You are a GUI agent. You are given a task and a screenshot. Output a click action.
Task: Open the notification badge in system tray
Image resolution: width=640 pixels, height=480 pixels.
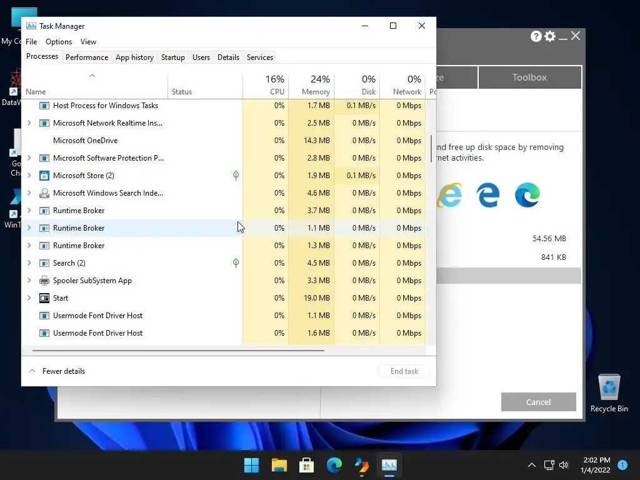click(622, 465)
